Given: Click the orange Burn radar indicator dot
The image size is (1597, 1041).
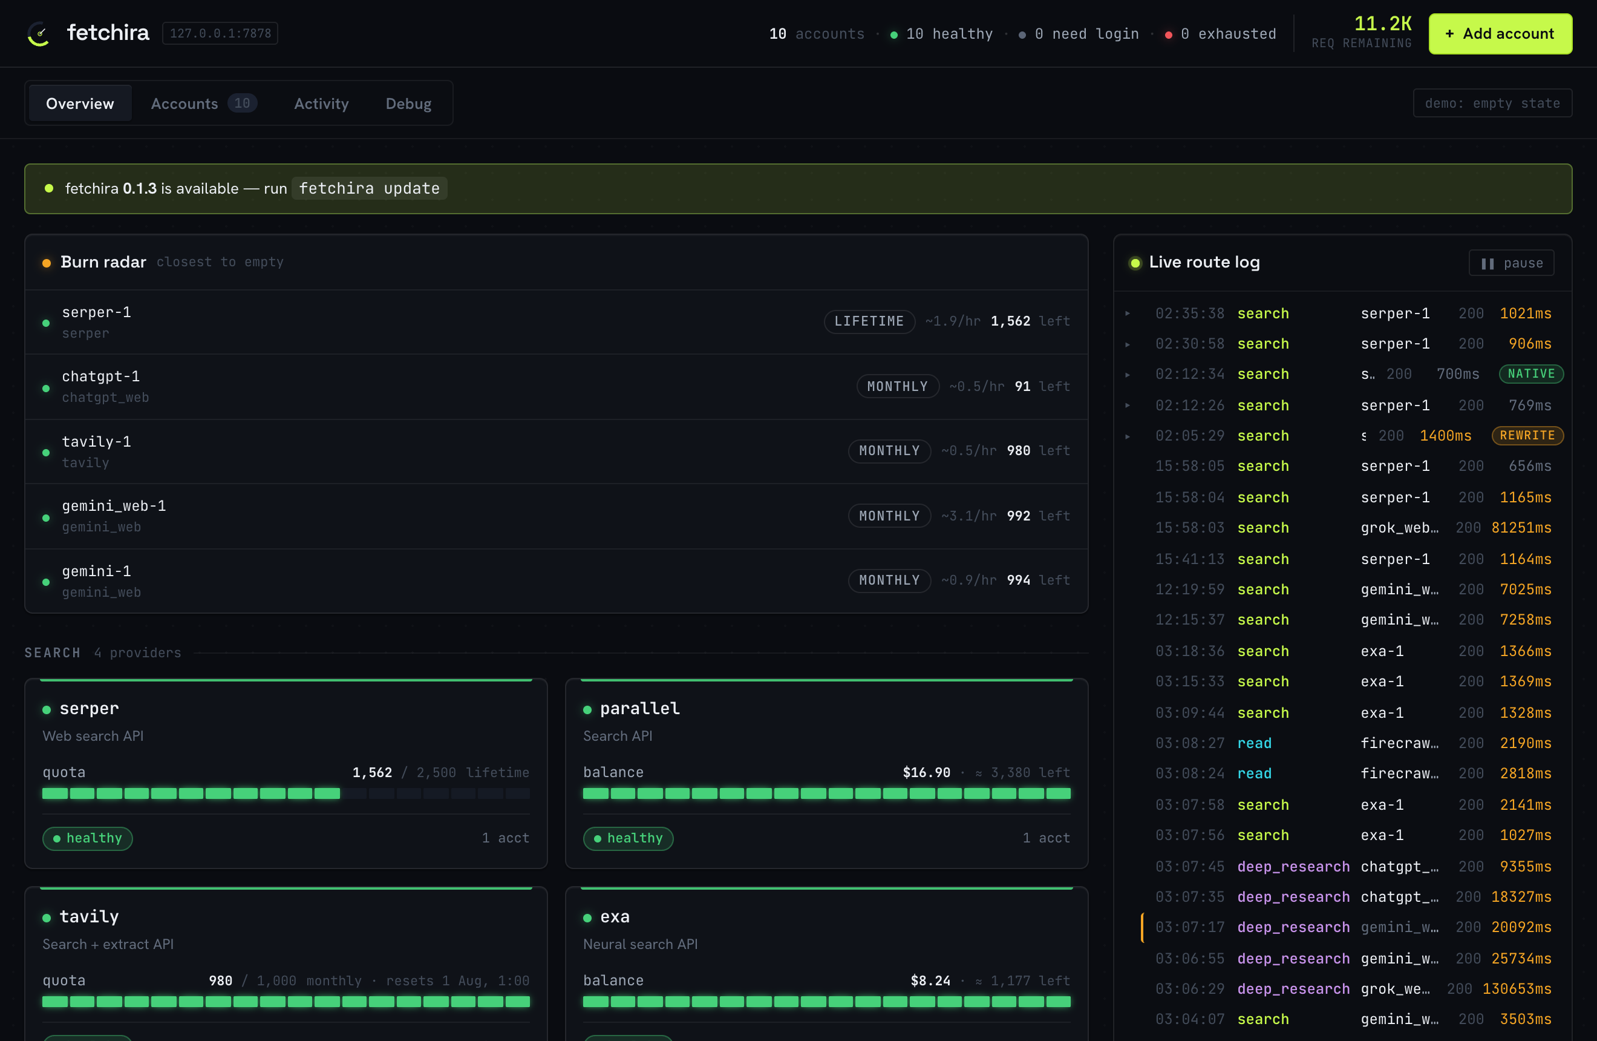Looking at the screenshot, I should point(47,263).
